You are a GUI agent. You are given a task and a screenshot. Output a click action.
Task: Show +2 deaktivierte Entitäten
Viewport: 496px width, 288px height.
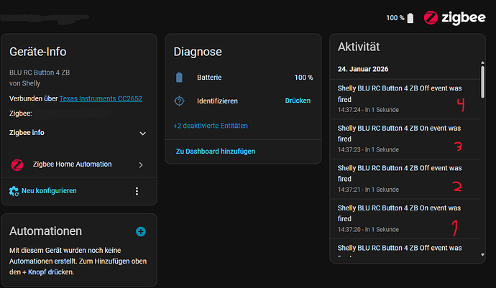[210, 126]
